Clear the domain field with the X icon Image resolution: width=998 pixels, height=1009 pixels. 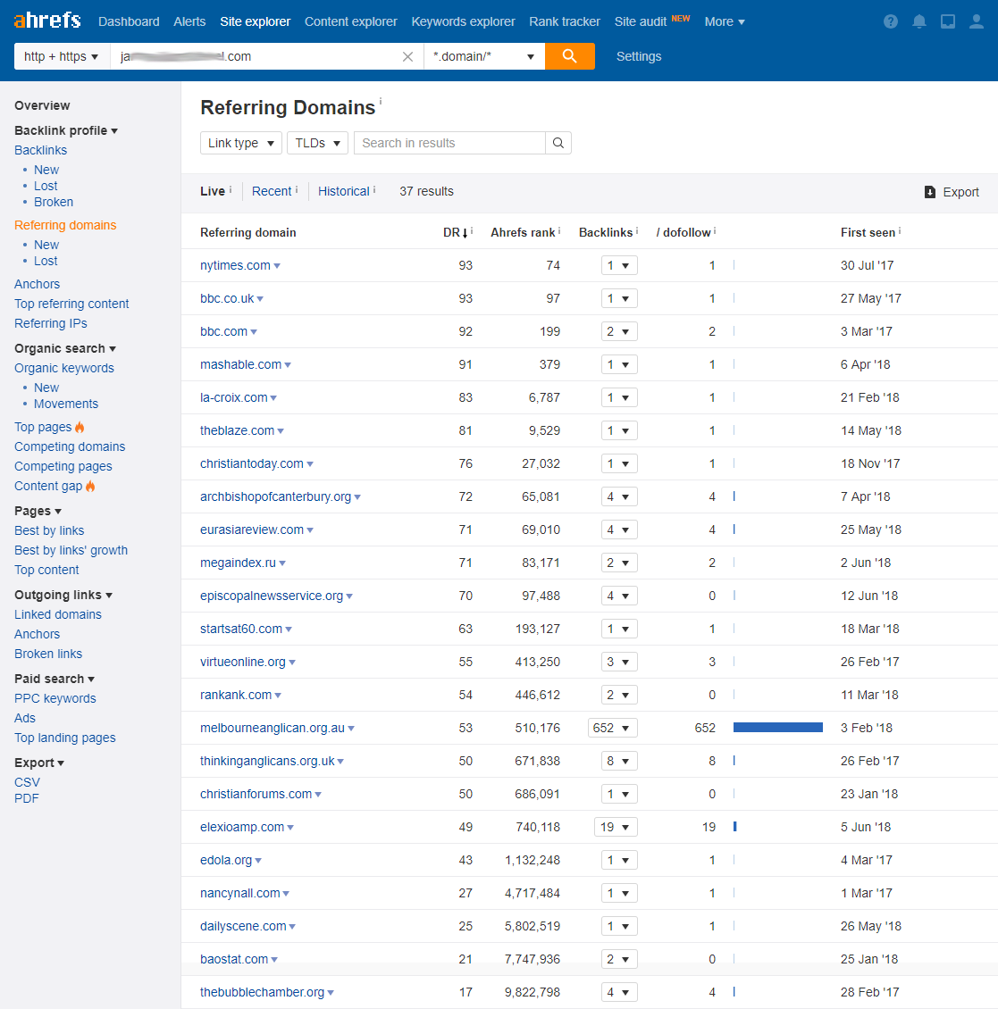pos(407,56)
